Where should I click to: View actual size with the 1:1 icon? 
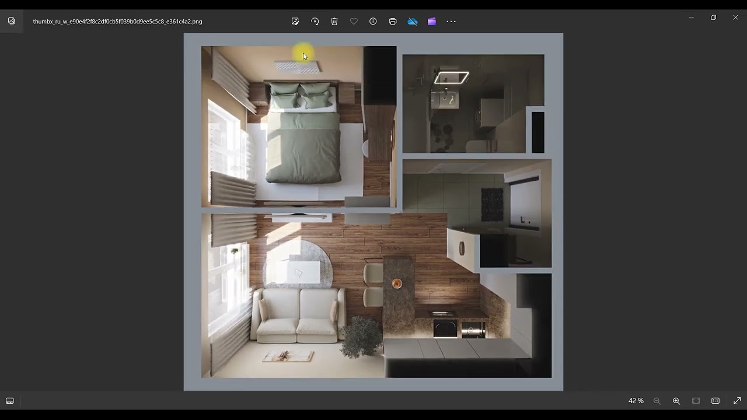715,401
